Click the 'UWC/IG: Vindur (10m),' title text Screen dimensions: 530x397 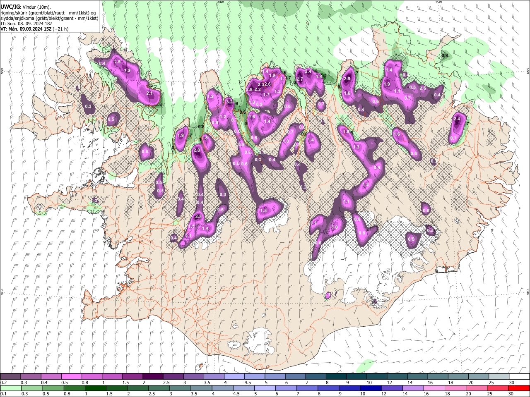pos(25,7)
